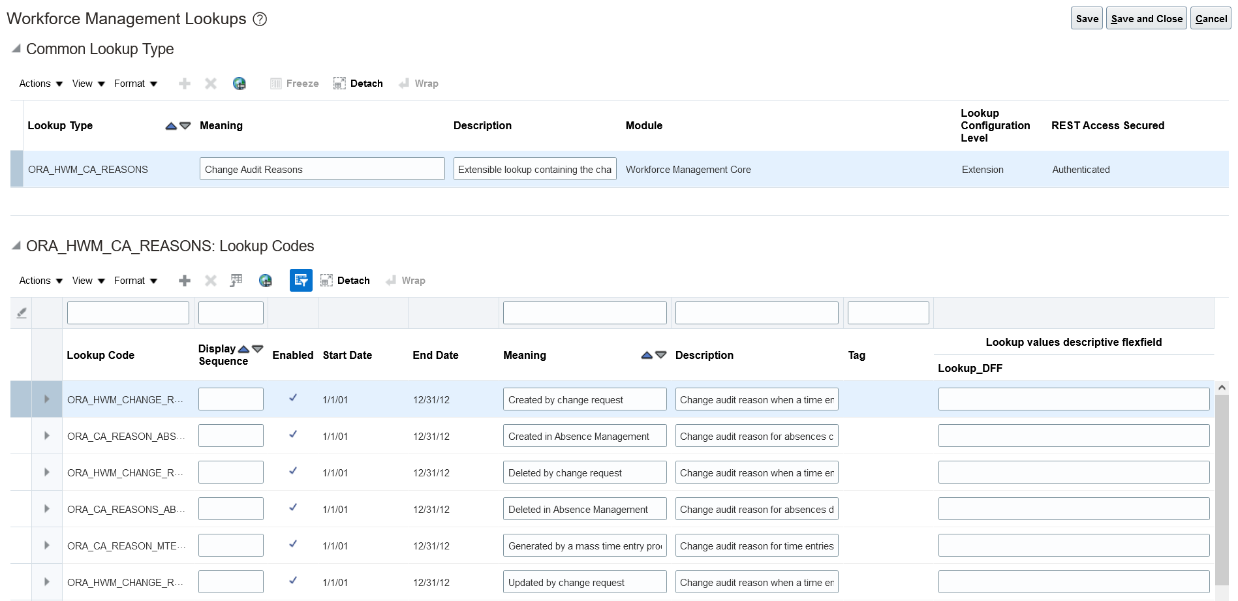This screenshot has height=601, width=1238.
Task: Click the Cancel button
Action: point(1210,18)
